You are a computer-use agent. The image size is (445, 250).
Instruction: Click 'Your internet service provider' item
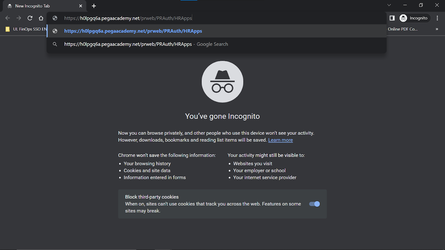265,177
